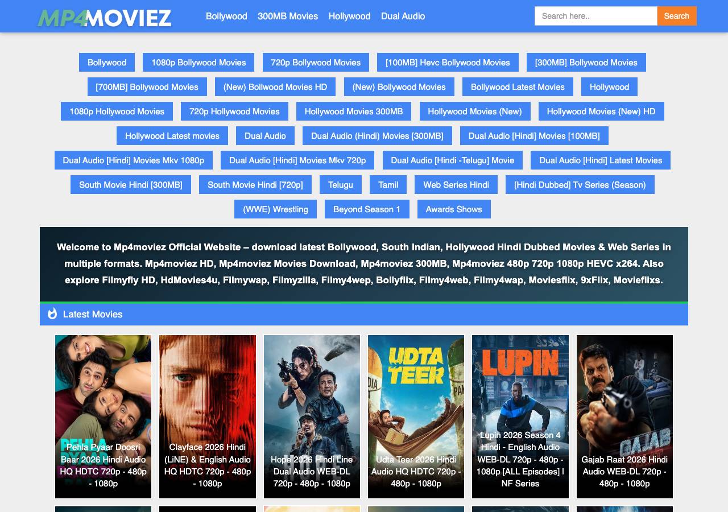Screen dimensions: 728x512
Task: Open the Hollywood navigation menu item
Action: coord(349,16)
